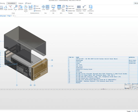Image resolution: width=138 pixels, height=112 pixels.
Task: Toggle Lock dimensions setting
Action: (91, 8)
